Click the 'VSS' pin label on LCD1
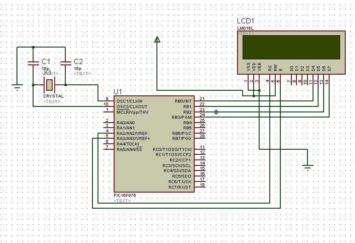Screen dimensions: 355x243 pos(249,67)
